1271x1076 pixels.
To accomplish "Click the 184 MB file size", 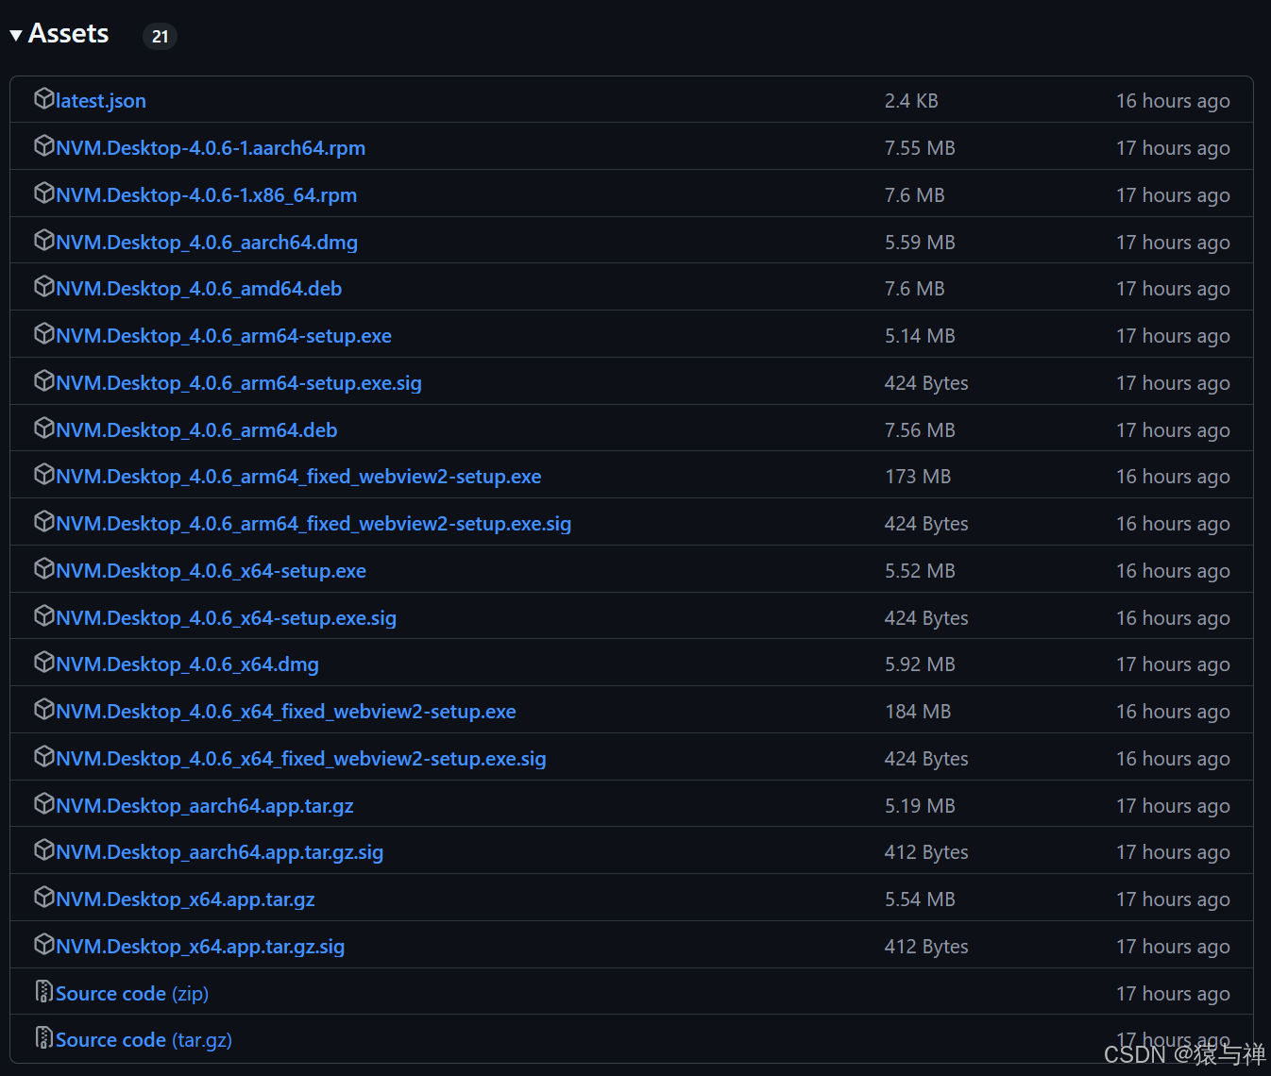I will pyautogui.click(x=918, y=712).
